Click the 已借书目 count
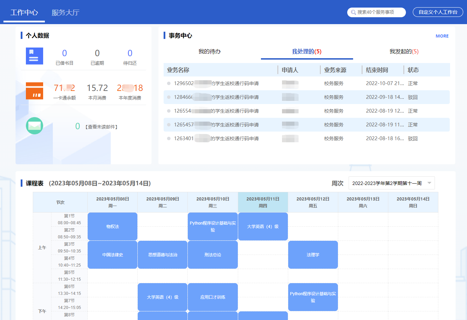Viewport: 467px width, 320px height. 65,53
